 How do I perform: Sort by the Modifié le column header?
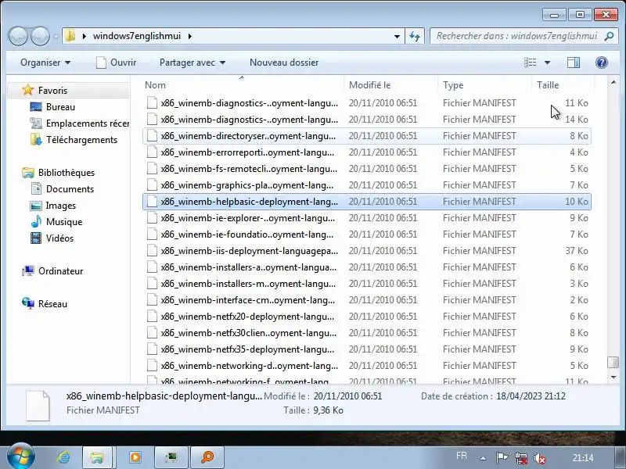pos(390,85)
